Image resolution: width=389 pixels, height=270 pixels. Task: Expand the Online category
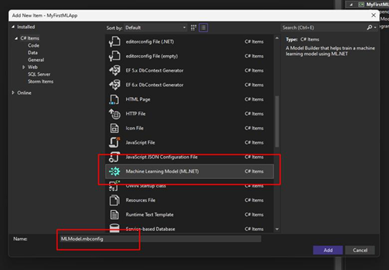pos(13,93)
